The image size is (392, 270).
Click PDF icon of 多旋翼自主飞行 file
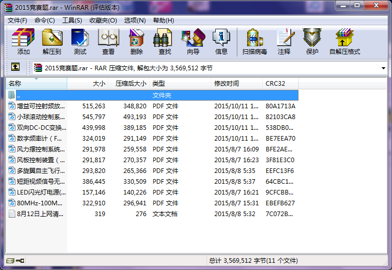pyautogui.click(x=12, y=170)
